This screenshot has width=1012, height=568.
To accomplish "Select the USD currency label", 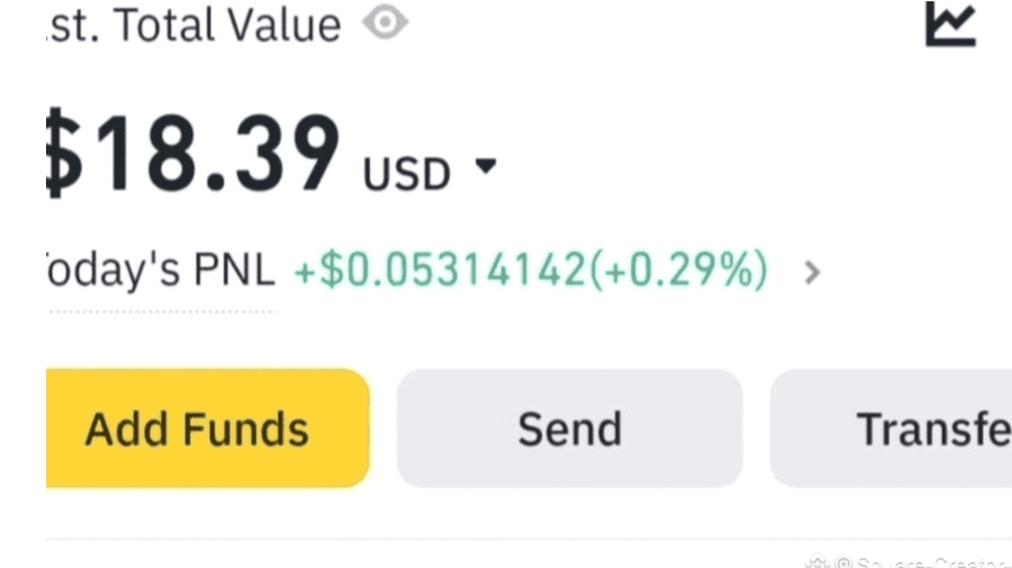I will click(x=406, y=174).
